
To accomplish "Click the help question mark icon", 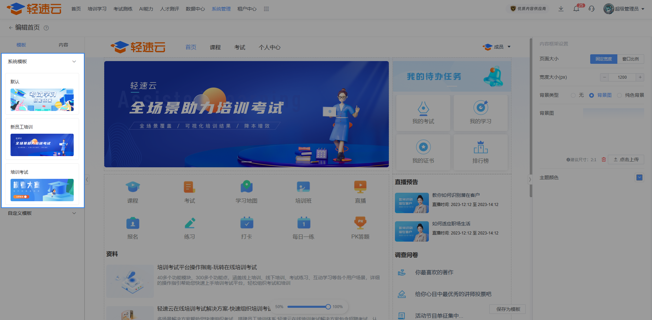I will click(46, 28).
